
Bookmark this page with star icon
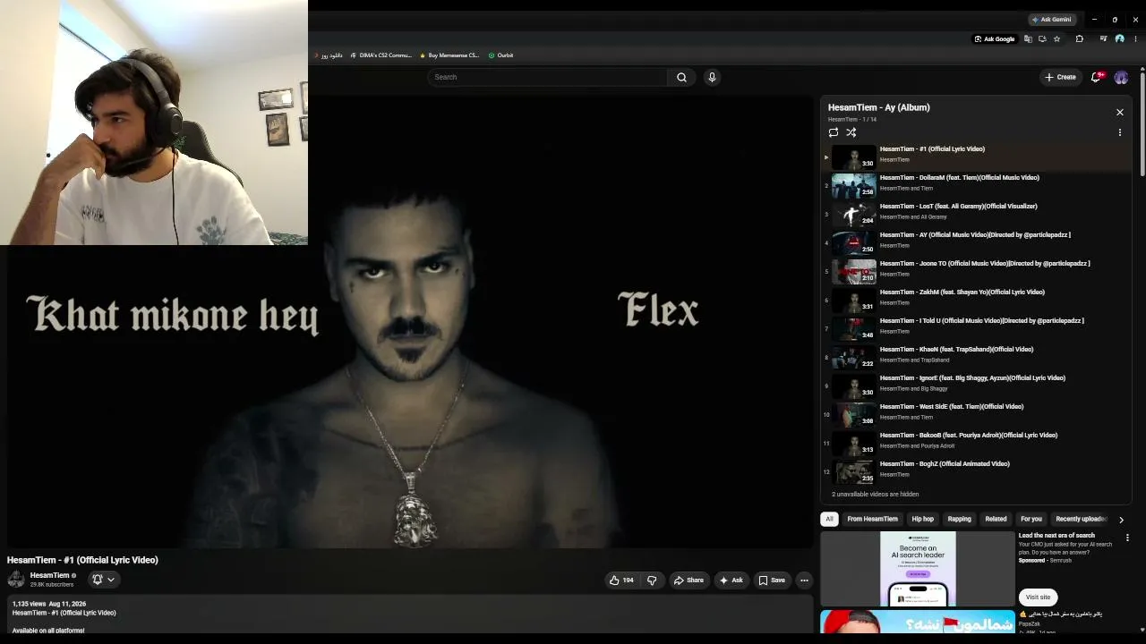point(1057,39)
